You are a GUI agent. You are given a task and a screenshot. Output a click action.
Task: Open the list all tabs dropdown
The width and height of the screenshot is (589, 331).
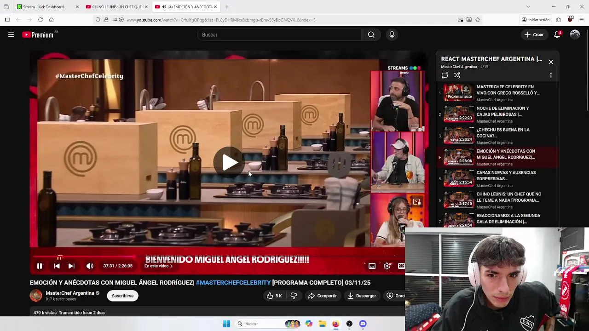pyautogui.click(x=528, y=7)
